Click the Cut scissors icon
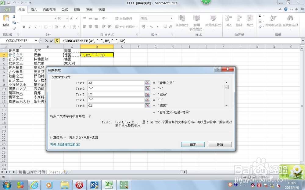The height and width of the screenshot is (190, 305). (14, 17)
